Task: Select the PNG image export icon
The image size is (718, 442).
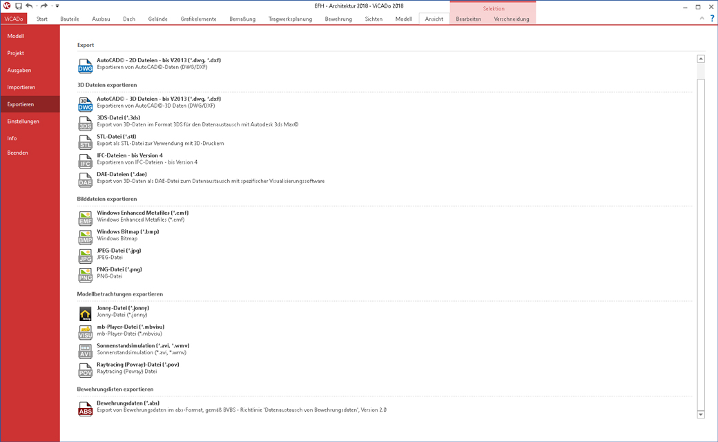Action: point(85,274)
